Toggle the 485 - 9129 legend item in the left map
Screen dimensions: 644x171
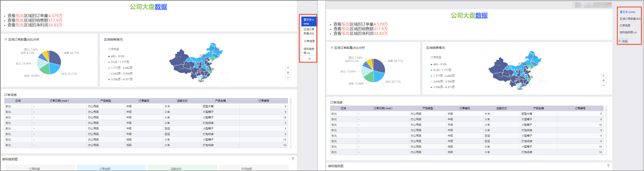(x=116, y=57)
